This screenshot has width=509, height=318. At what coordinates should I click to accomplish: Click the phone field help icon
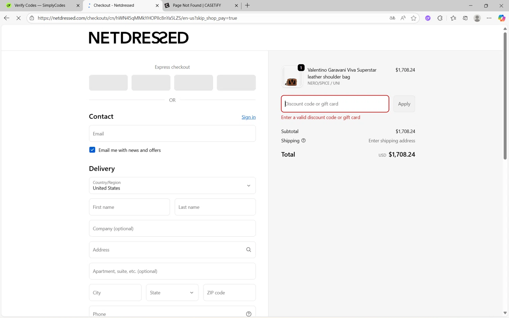[249, 314]
